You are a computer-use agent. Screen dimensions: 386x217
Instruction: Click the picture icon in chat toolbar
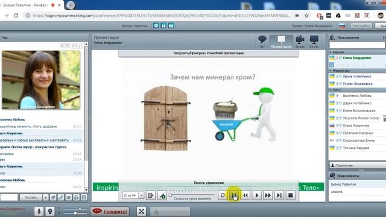(69, 197)
